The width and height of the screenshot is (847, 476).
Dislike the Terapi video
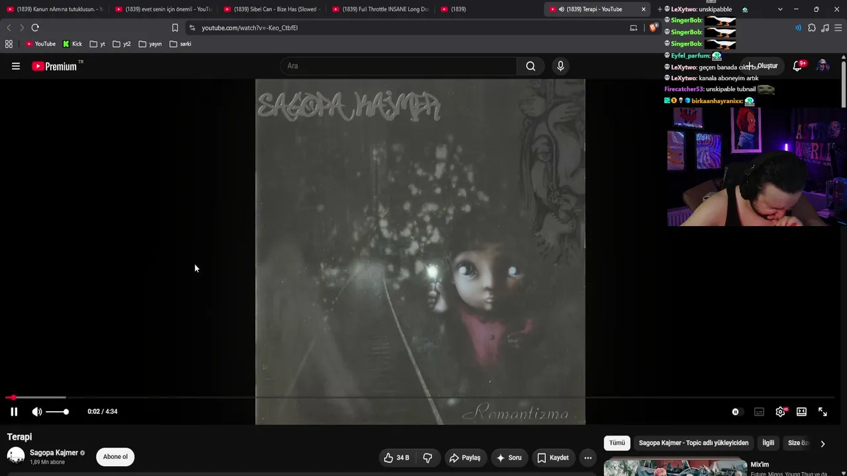point(427,457)
